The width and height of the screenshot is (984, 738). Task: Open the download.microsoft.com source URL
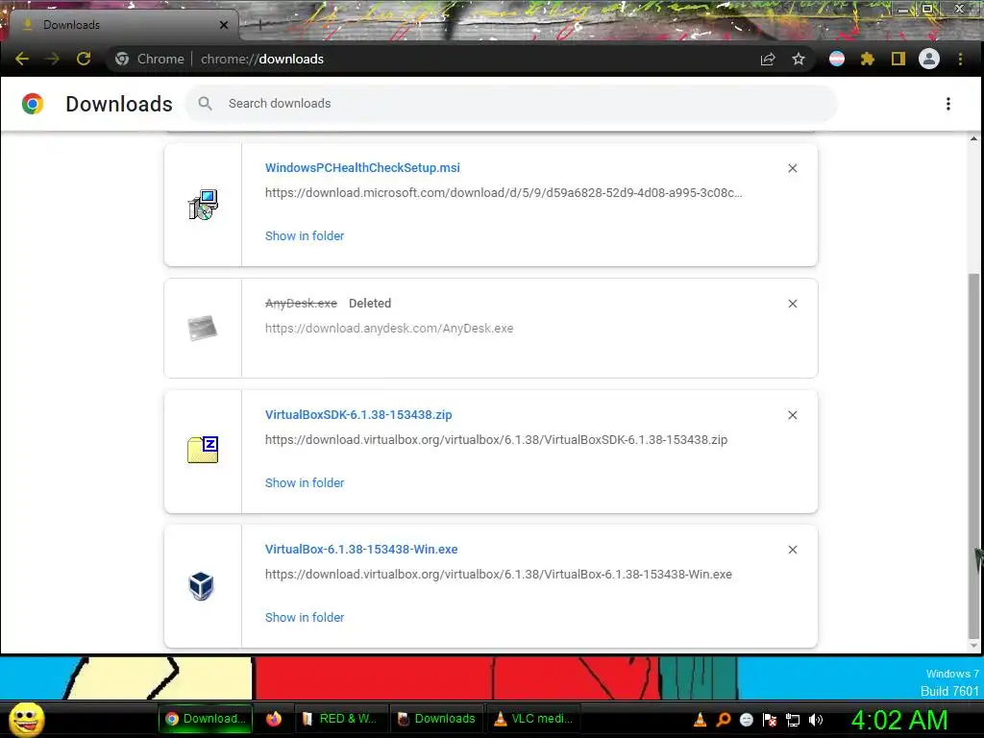(x=504, y=192)
